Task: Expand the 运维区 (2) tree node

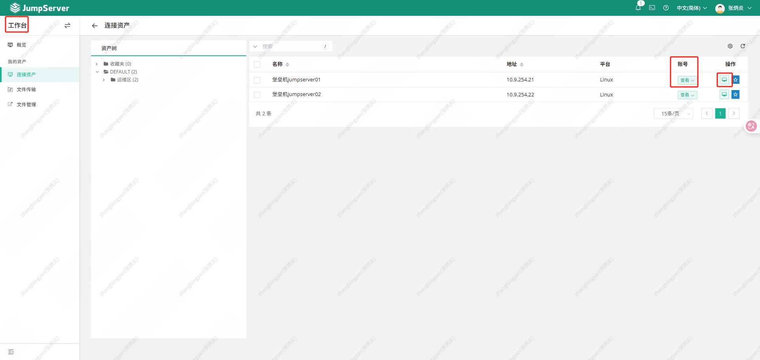Action: pos(104,80)
